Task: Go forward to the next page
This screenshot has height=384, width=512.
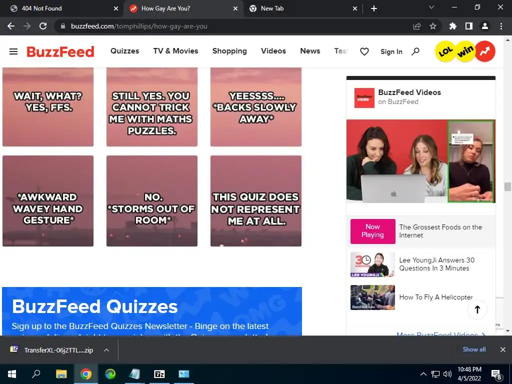Action: (27, 26)
